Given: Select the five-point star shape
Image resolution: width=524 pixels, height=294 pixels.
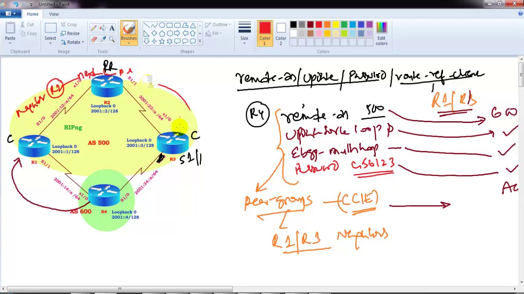Looking at the screenshot, I should [x=162, y=41].
